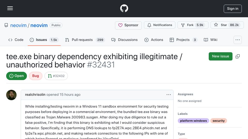The height and width of the screenshot is (139, 248).
Task: Open the comment options ellipsis menu
Action: [169, 94]
